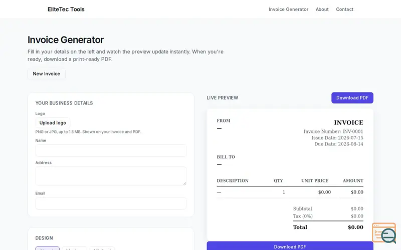Click 'Due Date: 2026-08-14' in preview
Image resolution: width=401 pixels, height=250 pixels.
pos(339,144)
